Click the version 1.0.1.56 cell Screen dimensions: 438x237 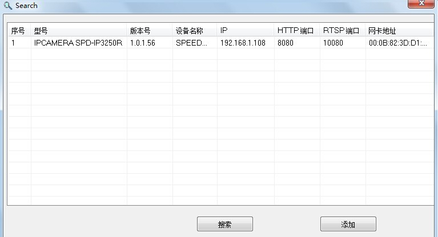pyautogui.click(x=143, y=43)
